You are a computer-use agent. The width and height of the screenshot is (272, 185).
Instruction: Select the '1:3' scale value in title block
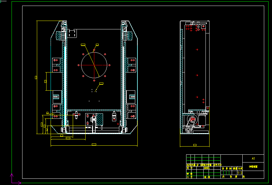tap(240, 173)
